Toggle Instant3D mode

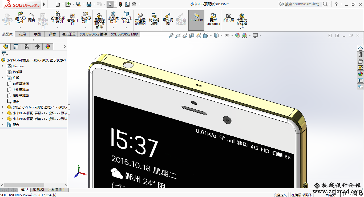coord(196,20)
